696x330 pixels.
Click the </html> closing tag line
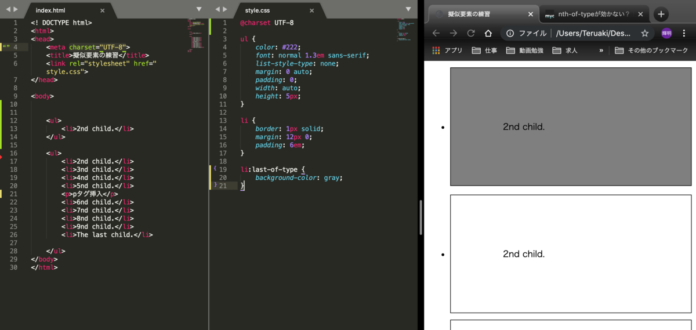pos(44,267)
